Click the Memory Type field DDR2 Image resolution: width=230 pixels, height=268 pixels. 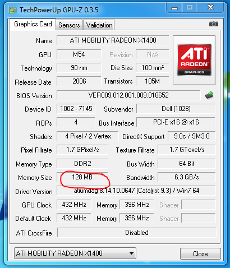[x=82, y=164]
